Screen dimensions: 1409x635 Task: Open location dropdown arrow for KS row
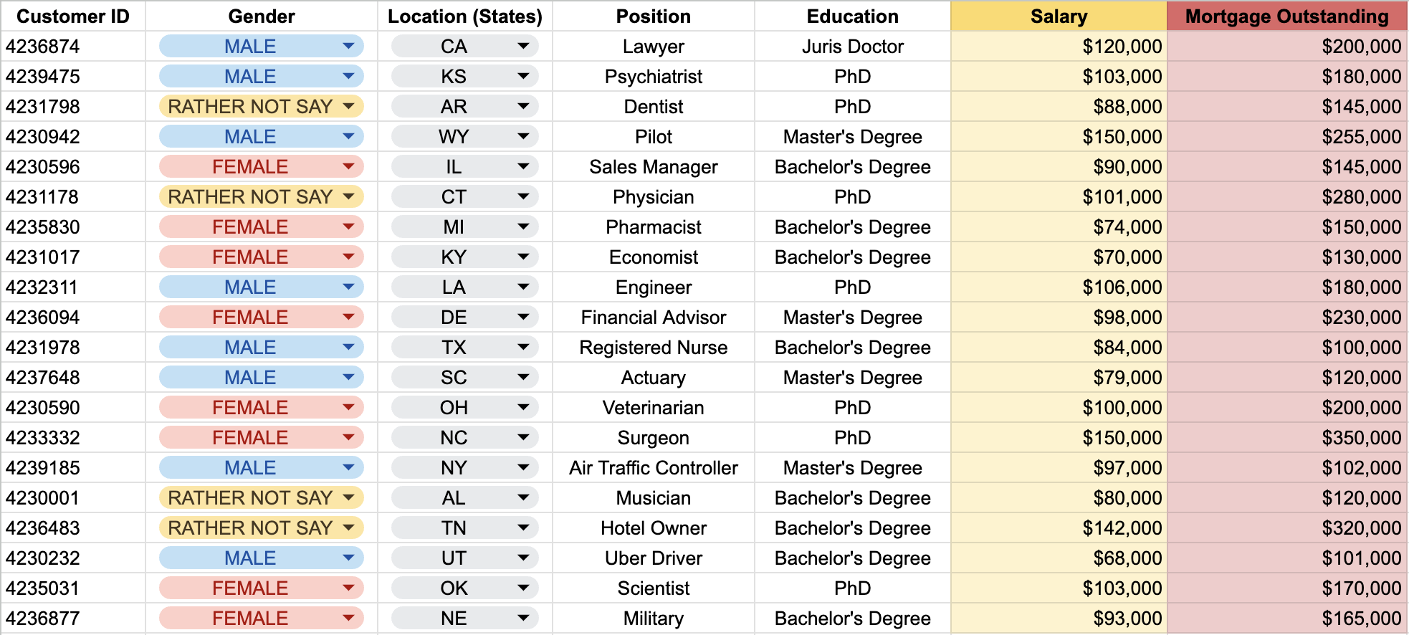coord(523,76)
